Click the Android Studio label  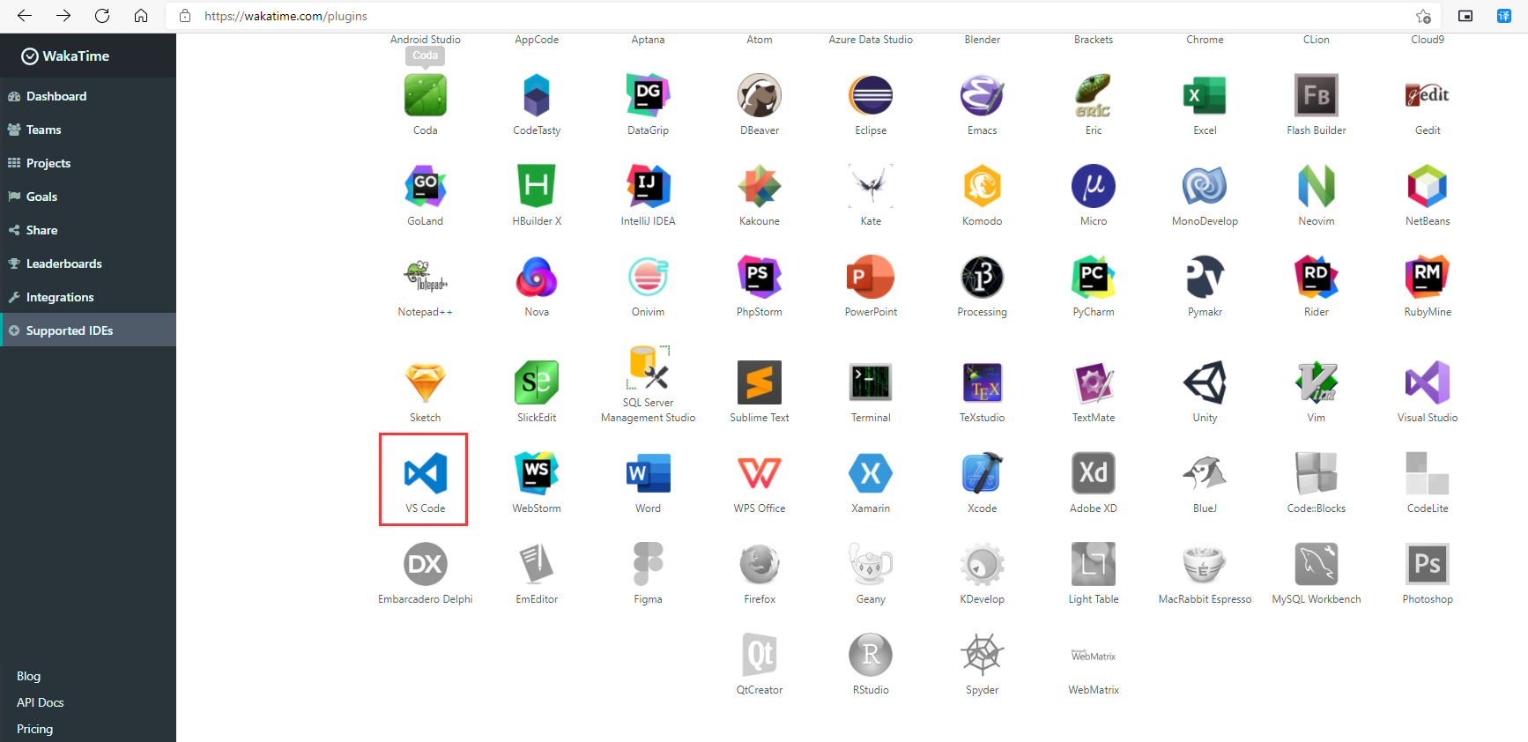click(425, 40)
